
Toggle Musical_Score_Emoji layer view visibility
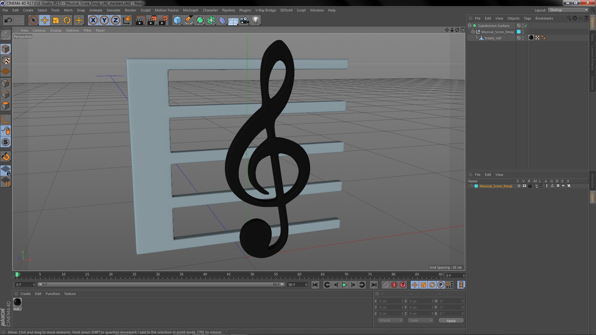(524, 186)
